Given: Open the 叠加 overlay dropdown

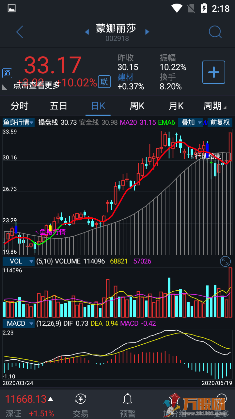Looking at the screenshot, I should [x=191, y=122].
